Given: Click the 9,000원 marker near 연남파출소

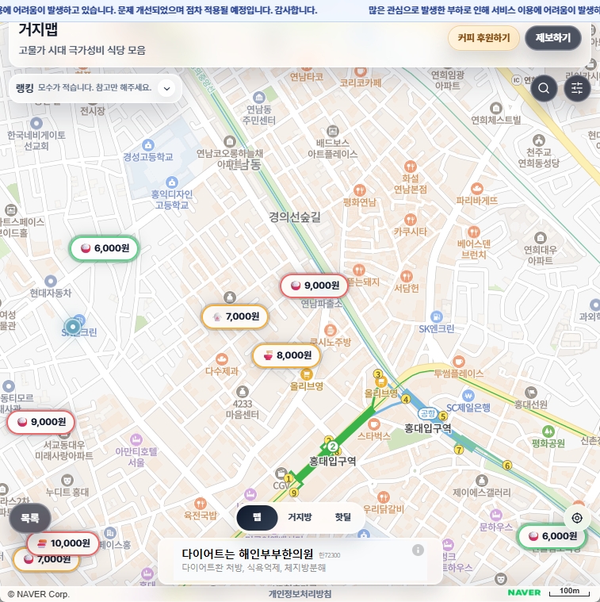Looking at the screenshot, I should [x=314, y=286].
